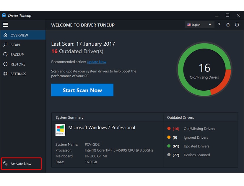This screenshot has width=244, height=186.
Task: Click the Intel Core i5-4590S processor value
Action: point(119,150)
